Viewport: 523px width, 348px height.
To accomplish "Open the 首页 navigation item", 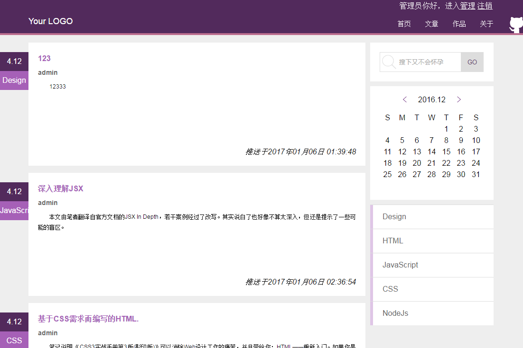I will (404, 24).
